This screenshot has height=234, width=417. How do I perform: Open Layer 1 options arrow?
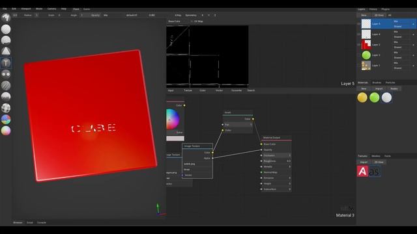[413, 66]
